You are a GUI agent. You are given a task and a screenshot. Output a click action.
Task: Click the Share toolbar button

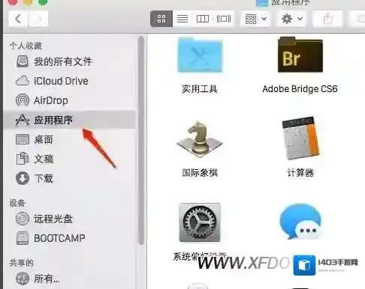coord(327,19)
